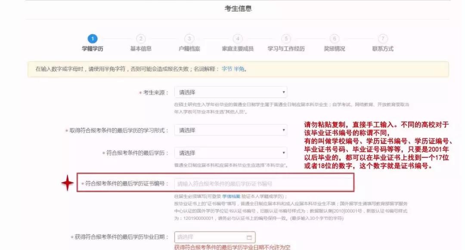Viewport: 465px width, 250px height.
Task: Go to the 基本信息 step label
Action: click(141, 49)
